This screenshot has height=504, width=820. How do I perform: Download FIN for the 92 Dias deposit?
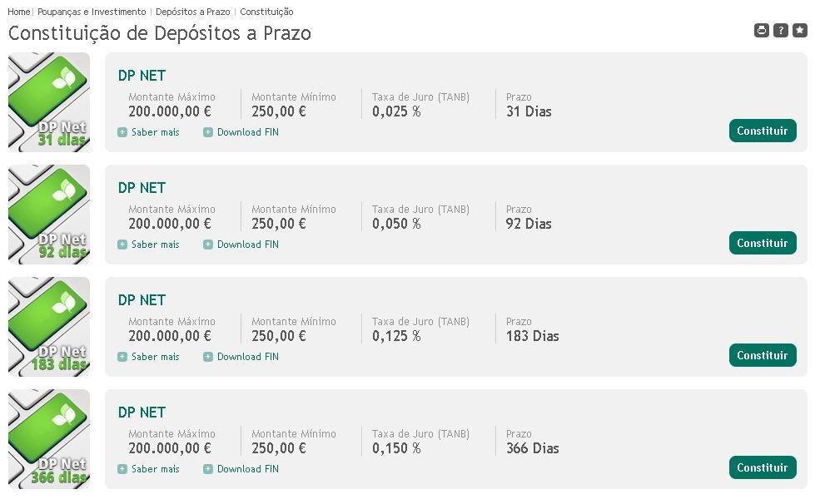click(x=247, y=245)
